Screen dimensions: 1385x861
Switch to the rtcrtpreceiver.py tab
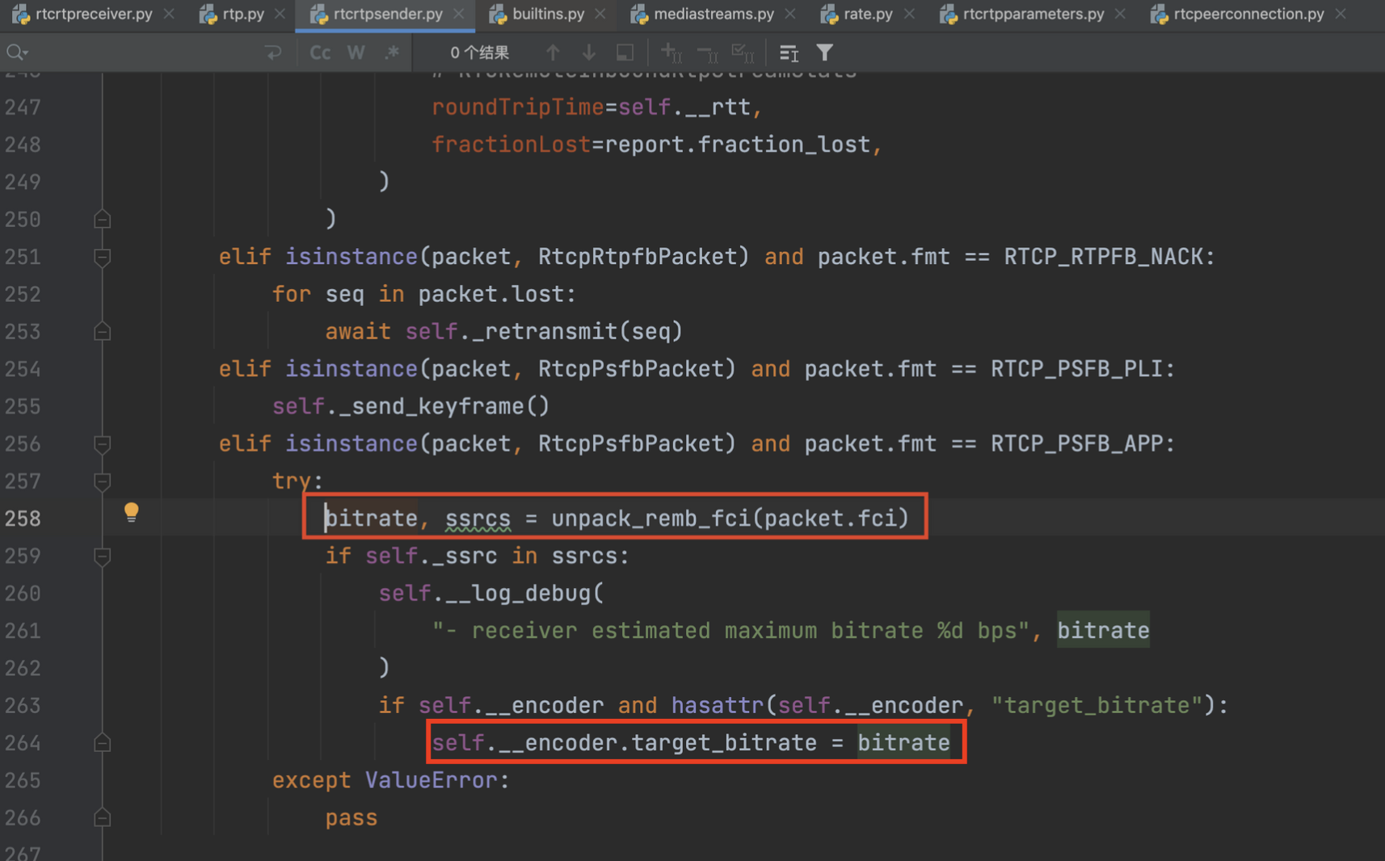pos(94,14)
